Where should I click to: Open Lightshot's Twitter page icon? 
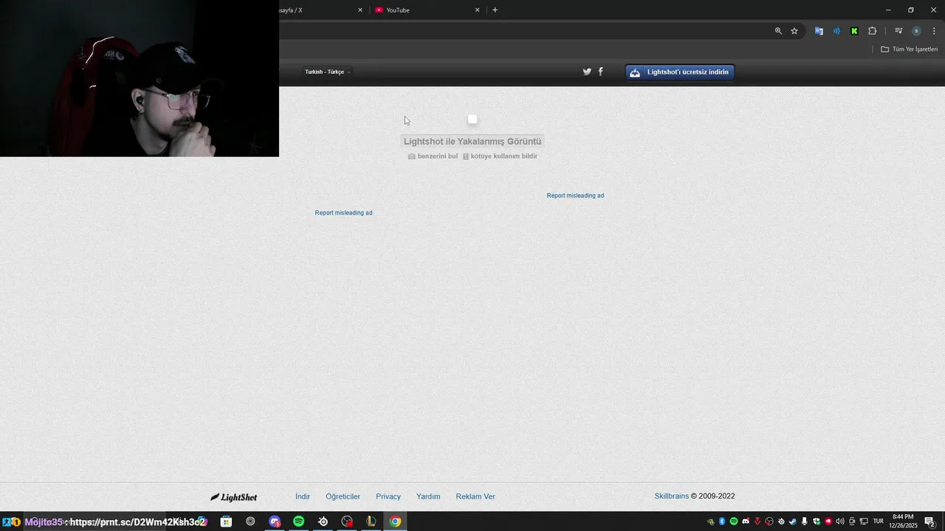(x=587, y=72)
